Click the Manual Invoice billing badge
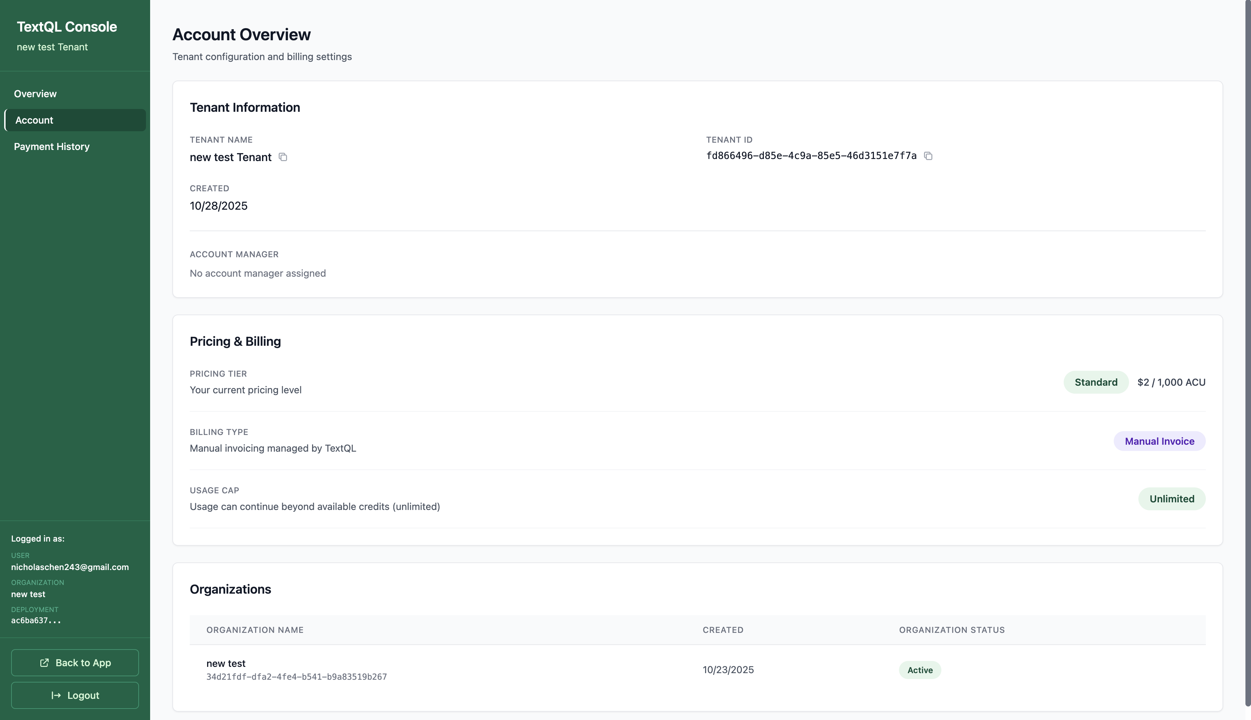Viewport: 1251px width, 720px height. pyautogui.click(x=1159, y=441)
